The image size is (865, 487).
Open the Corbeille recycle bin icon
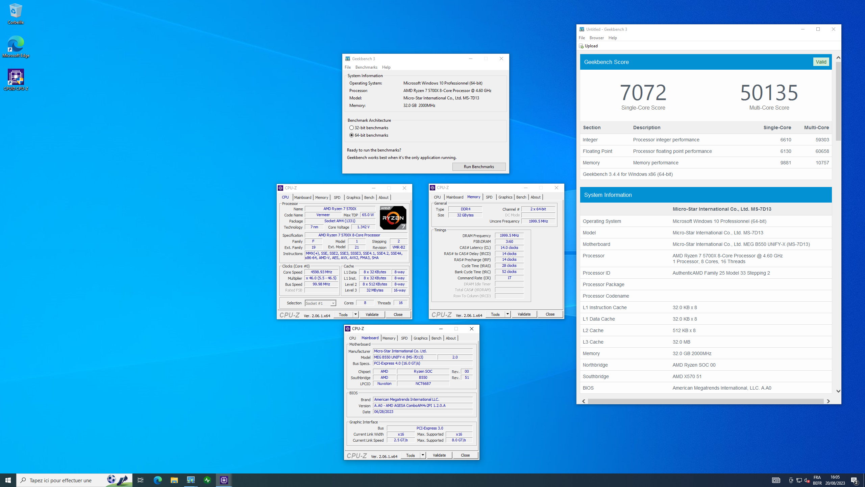[16, 14]
